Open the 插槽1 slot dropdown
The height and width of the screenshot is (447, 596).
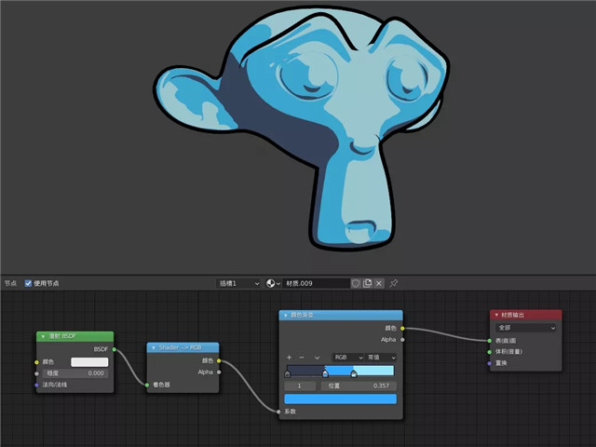(x=238, y=283)
